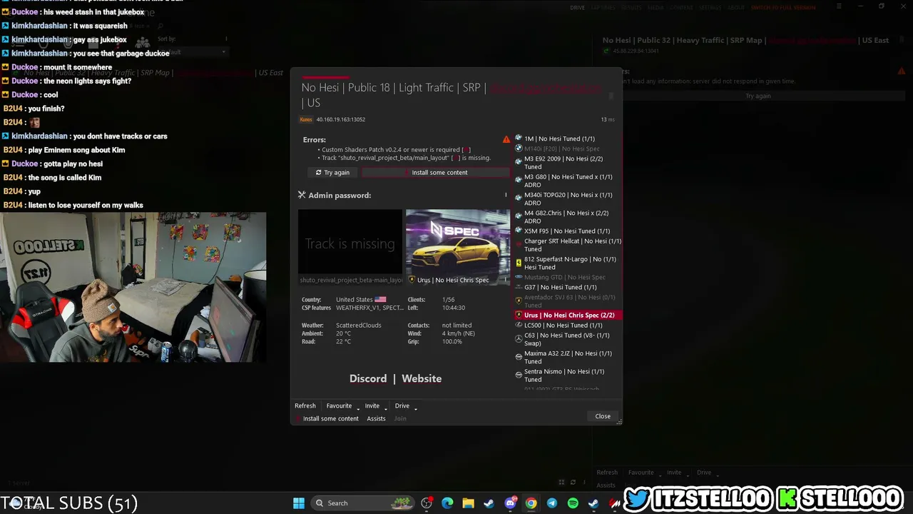Open the Assists button in the dialog footer
The width and height of the screenshot is (913, 514).
click(376, 418)
